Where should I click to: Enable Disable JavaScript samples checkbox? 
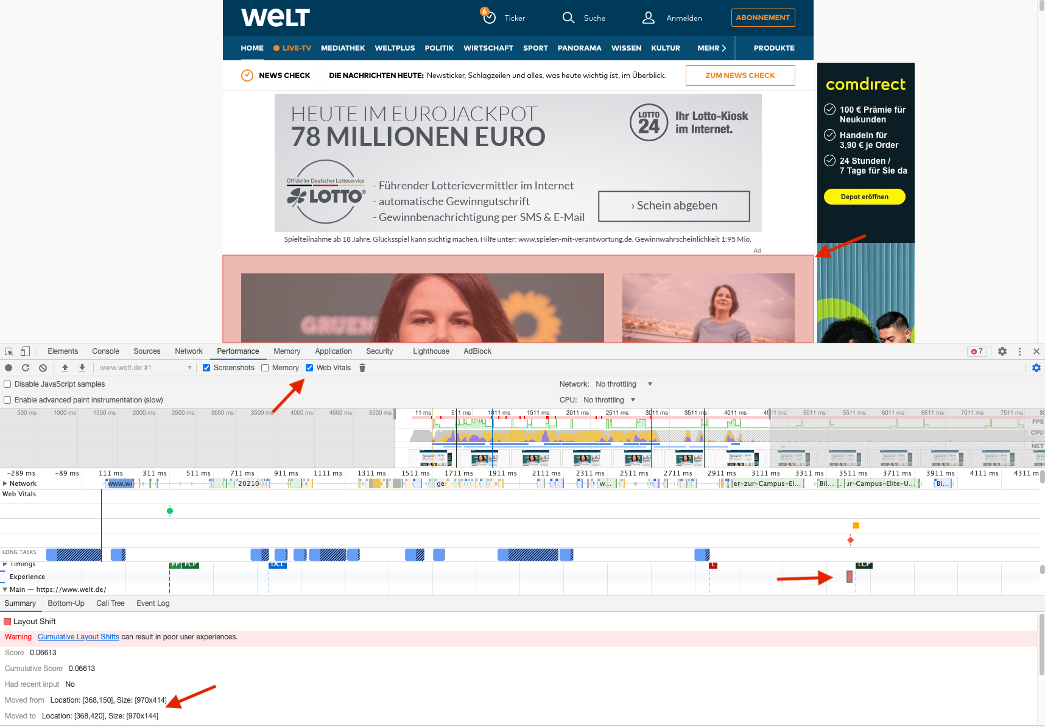(7, 384)
